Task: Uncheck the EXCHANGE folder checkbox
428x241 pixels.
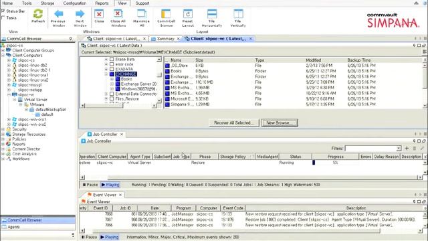Action: point(112,74)
